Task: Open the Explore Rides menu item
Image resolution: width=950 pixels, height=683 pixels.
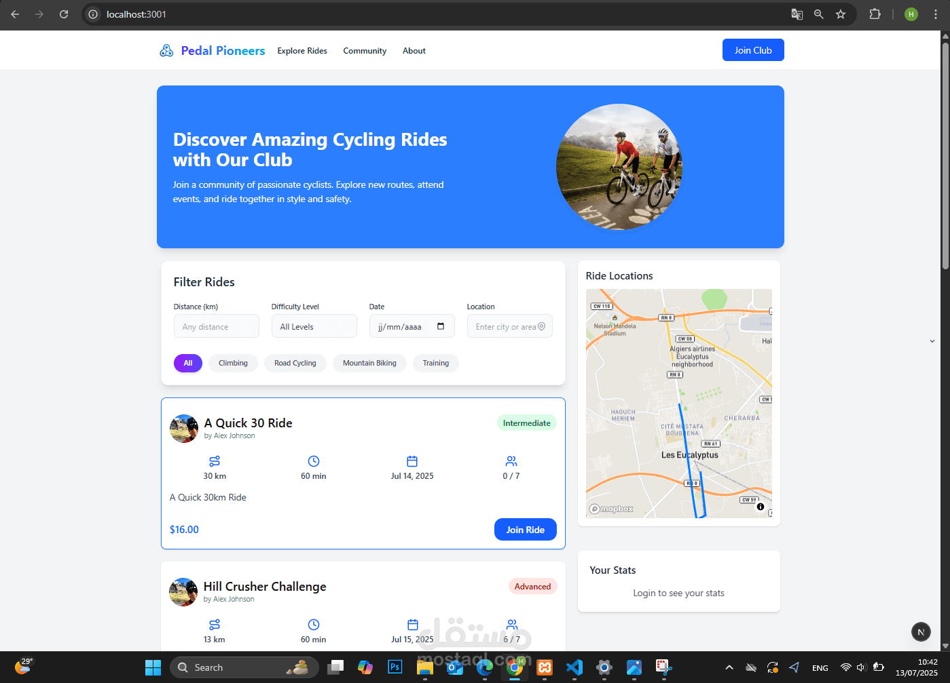Action: (302, 50)
